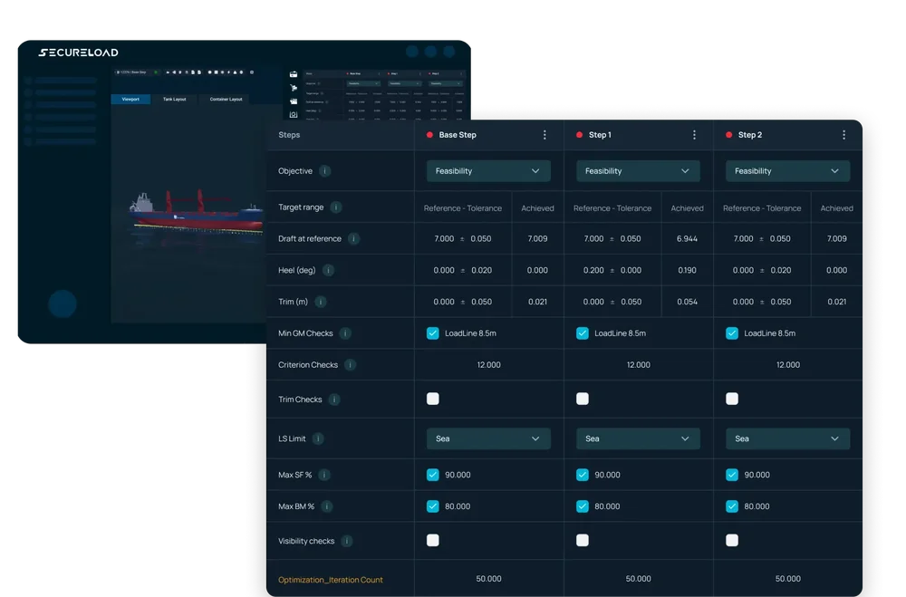Screen dimensions: 906x597
Task: Click the SecureLoad logo
Action: pos(78,53)
